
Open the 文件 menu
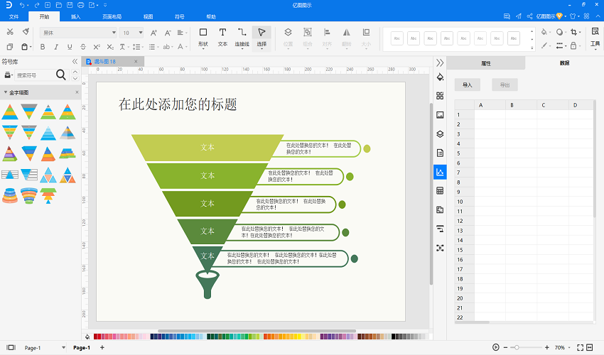click(14, 16)
